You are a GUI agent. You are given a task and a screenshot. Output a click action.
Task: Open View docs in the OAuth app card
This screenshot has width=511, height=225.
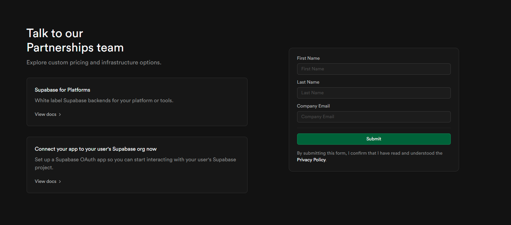(x=46, y=182)
